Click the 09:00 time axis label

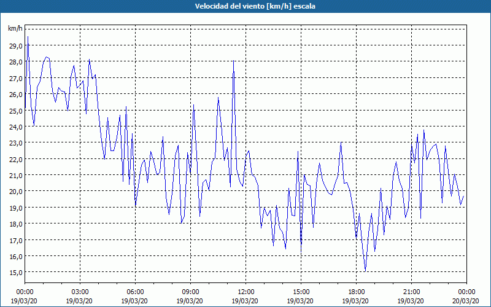point(190,292)
